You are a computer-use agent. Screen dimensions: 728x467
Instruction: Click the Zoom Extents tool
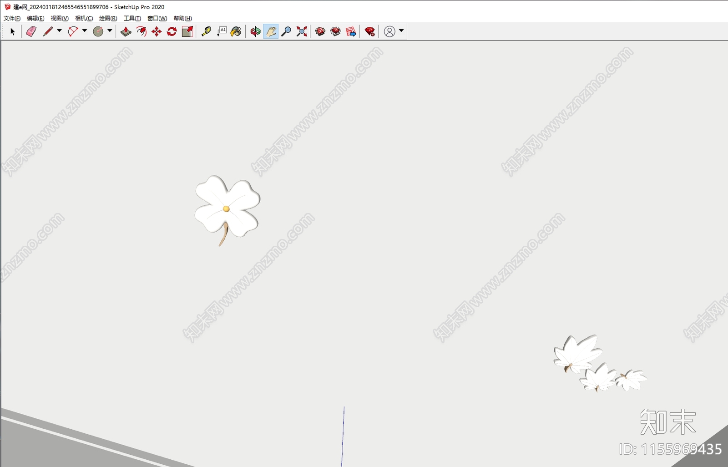click(x=302, y=31)
